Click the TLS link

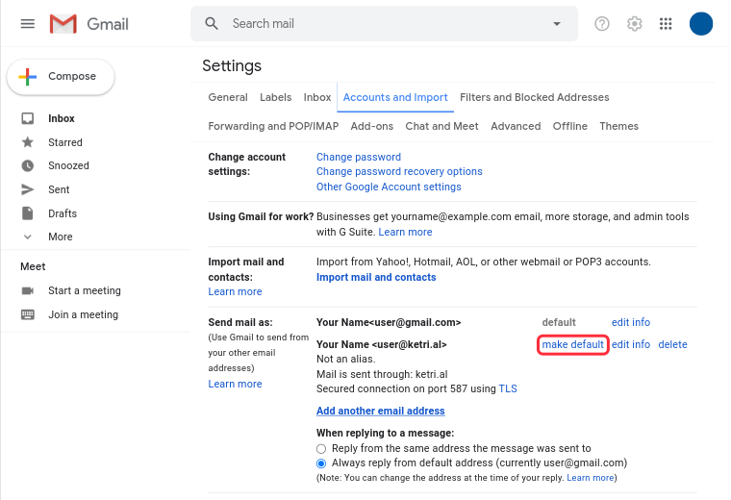tap(508, 389)
